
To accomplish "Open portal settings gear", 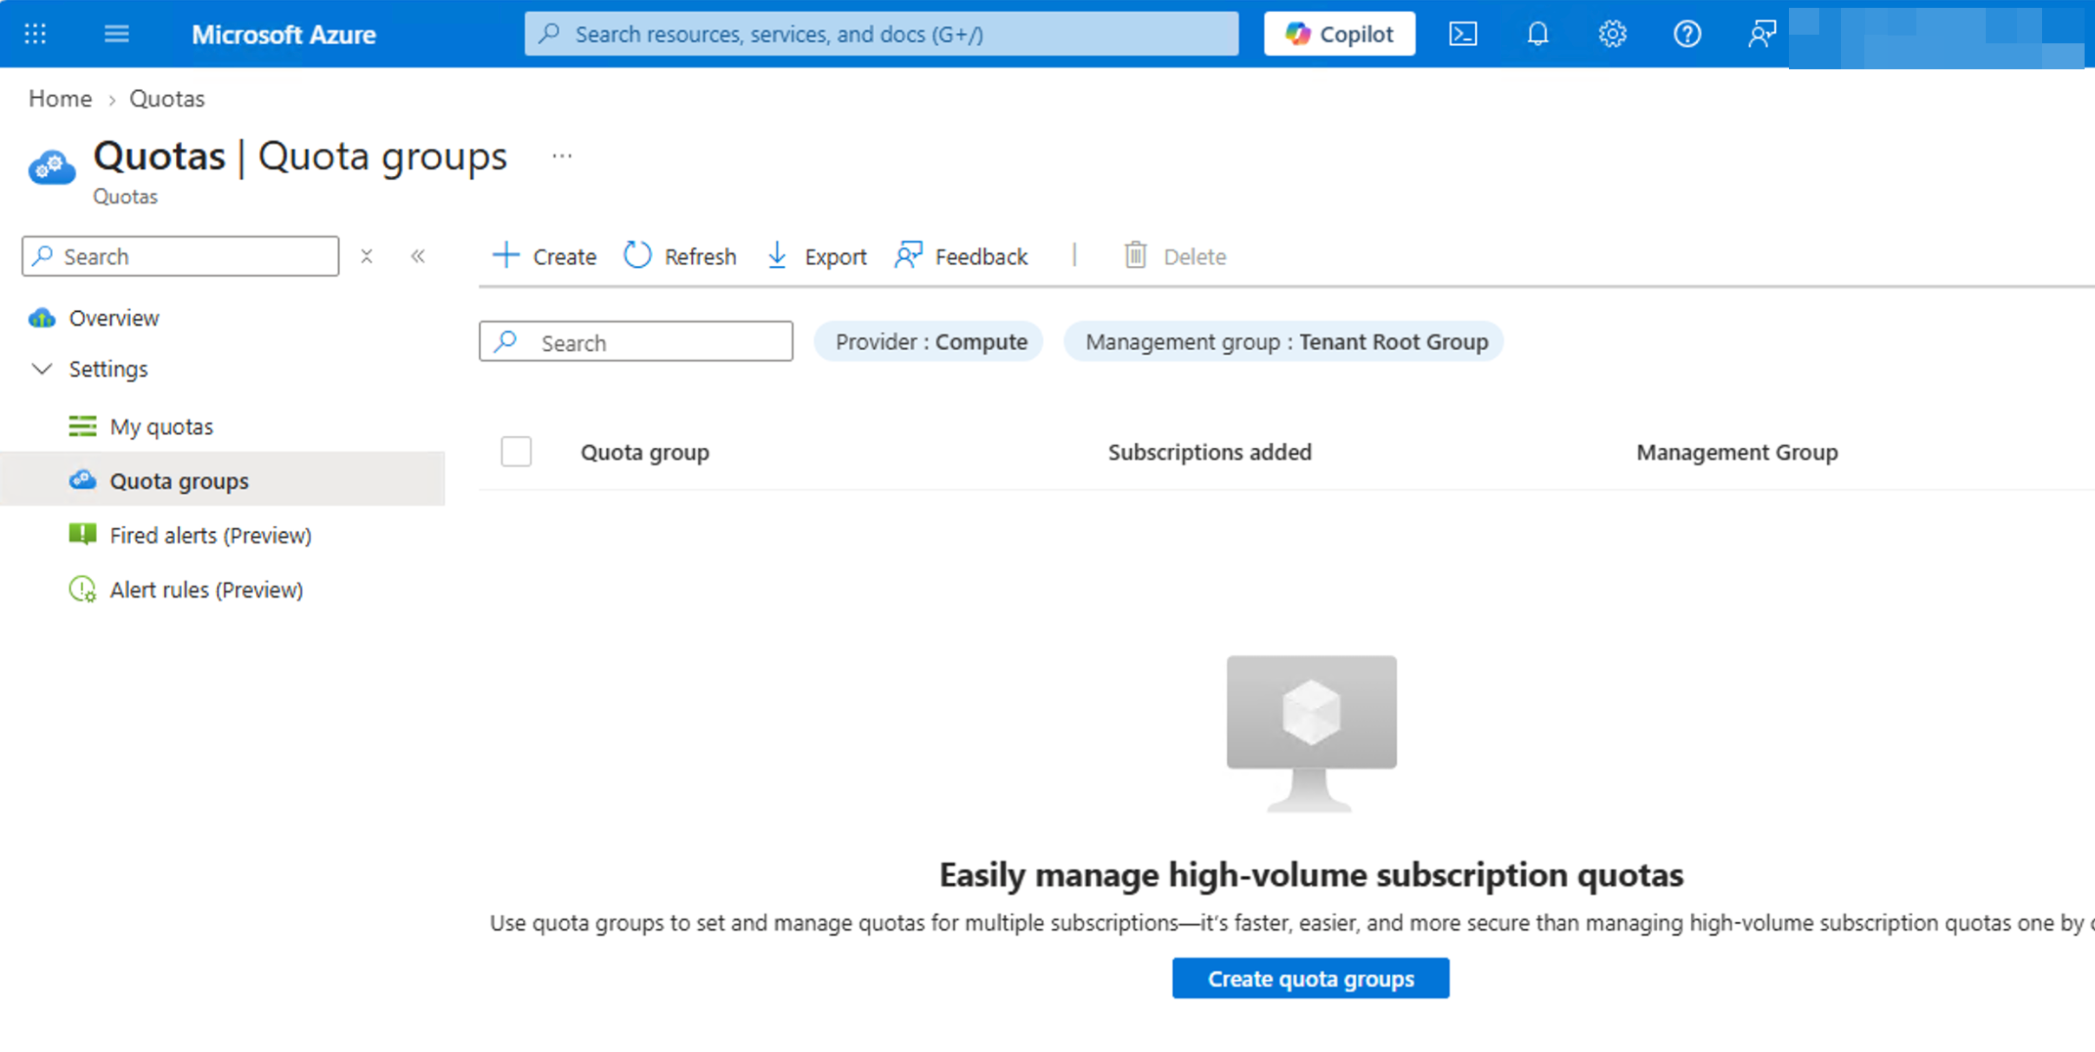I will pos(1612,34).
